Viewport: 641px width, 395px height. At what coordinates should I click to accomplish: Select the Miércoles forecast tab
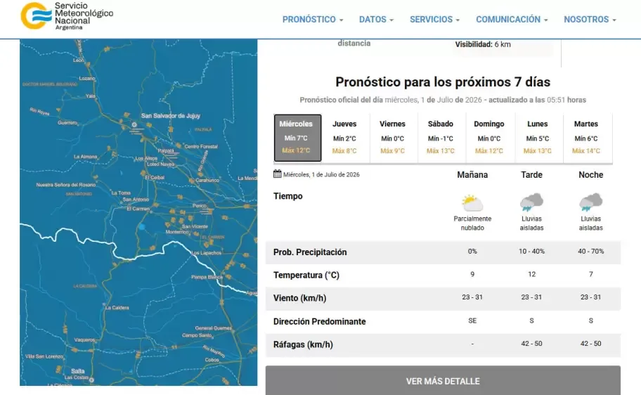[x=297, y=138]
